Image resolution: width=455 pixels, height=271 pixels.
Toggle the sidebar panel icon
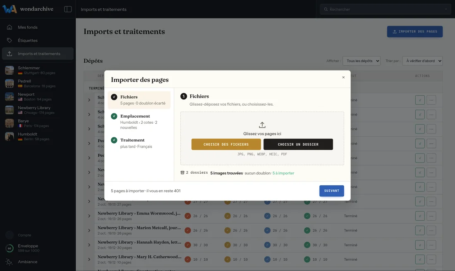click(x=67, y=9)
